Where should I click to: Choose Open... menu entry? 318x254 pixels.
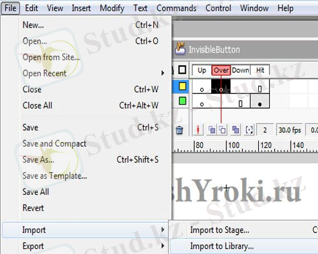(x=90, y=41)
